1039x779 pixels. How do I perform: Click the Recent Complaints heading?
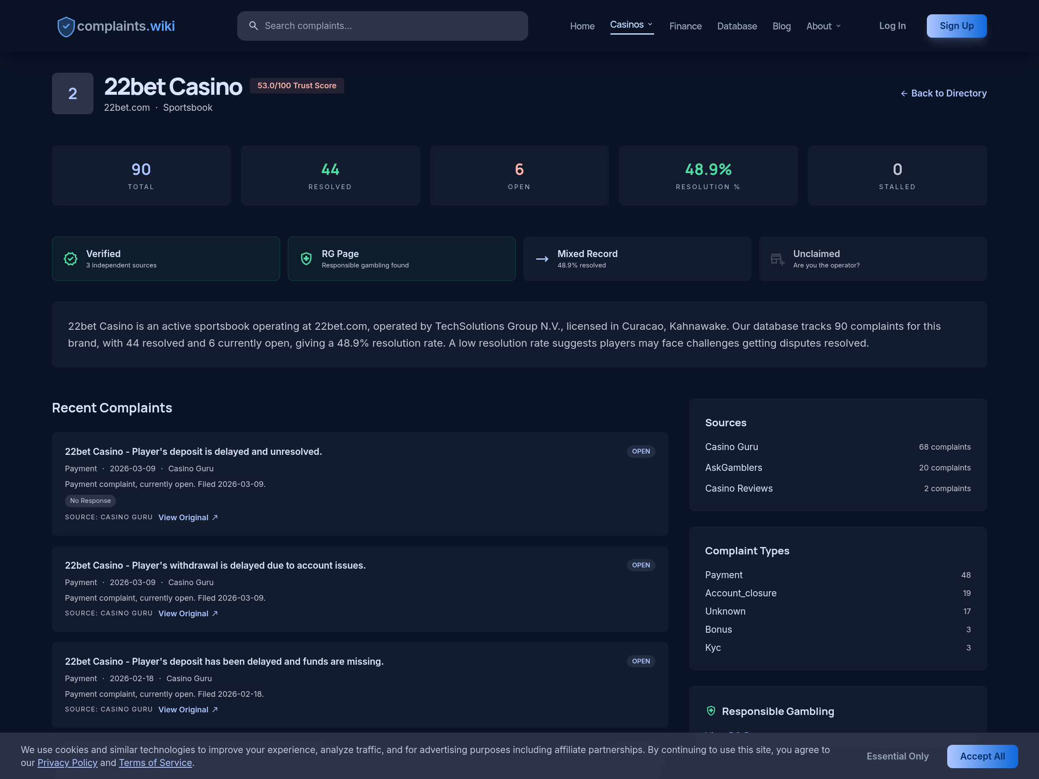tap(112, 408)
